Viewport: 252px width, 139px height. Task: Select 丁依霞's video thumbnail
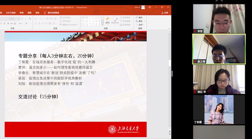click(x=219, y=109)
